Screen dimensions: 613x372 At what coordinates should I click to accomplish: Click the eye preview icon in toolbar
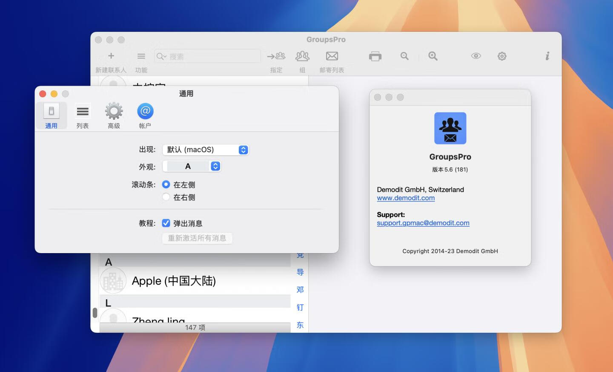click(476, 56)
